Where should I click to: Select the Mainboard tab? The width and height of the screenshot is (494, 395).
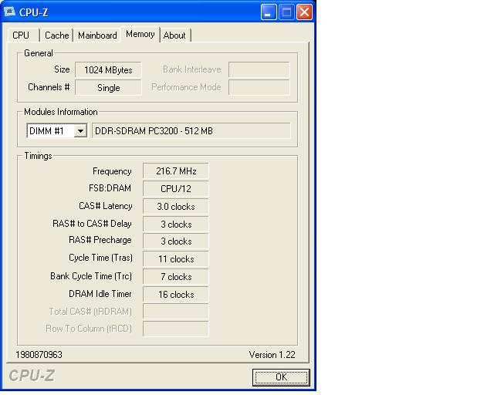[97, 35]
